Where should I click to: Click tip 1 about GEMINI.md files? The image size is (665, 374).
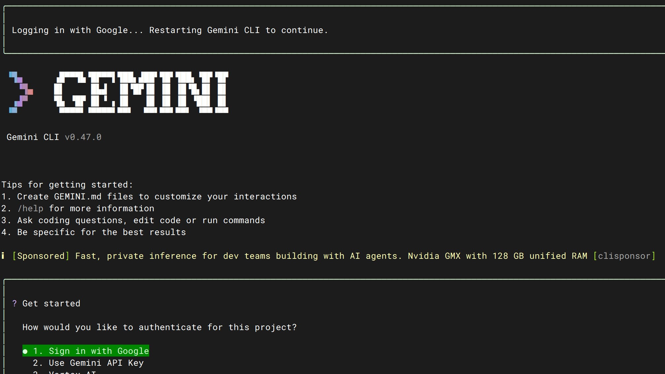pos(149,196)
